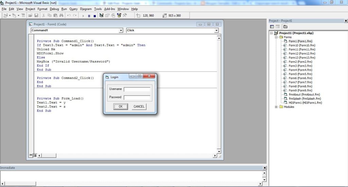Open the View menu
This screenshot has height=187, width=348.
coord(19,9)
